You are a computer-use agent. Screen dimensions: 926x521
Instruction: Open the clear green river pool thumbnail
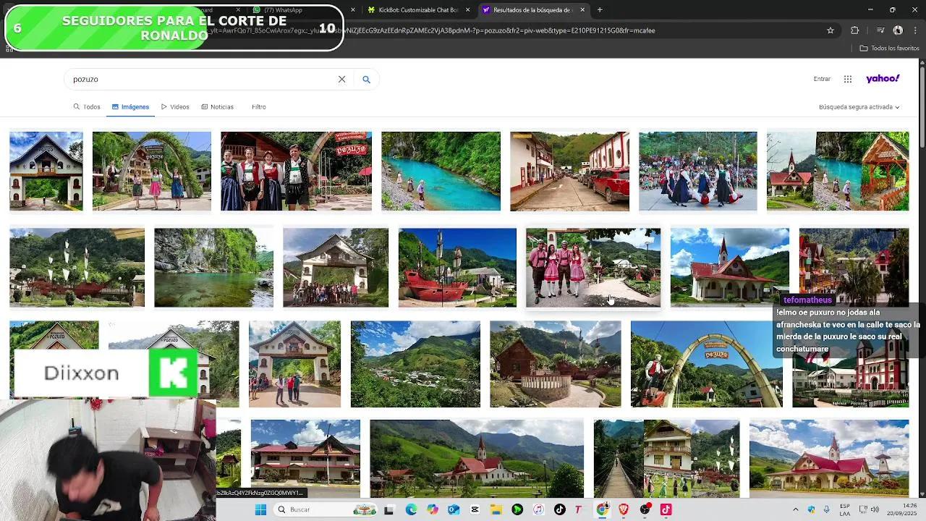(213, 268)
